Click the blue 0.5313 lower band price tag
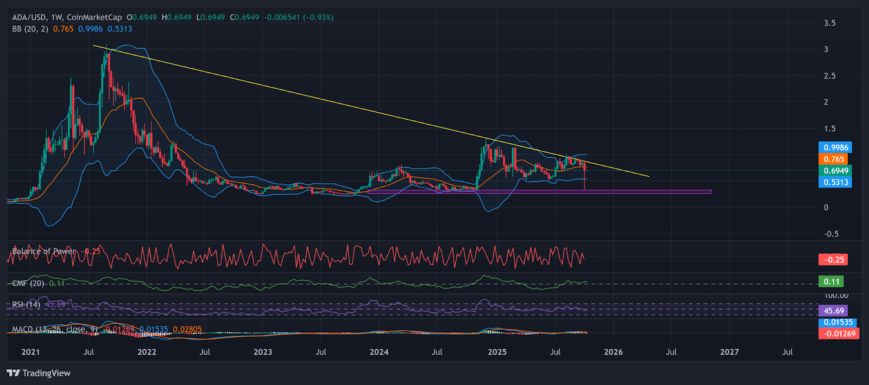869x385 pixels. pos(835,182)
